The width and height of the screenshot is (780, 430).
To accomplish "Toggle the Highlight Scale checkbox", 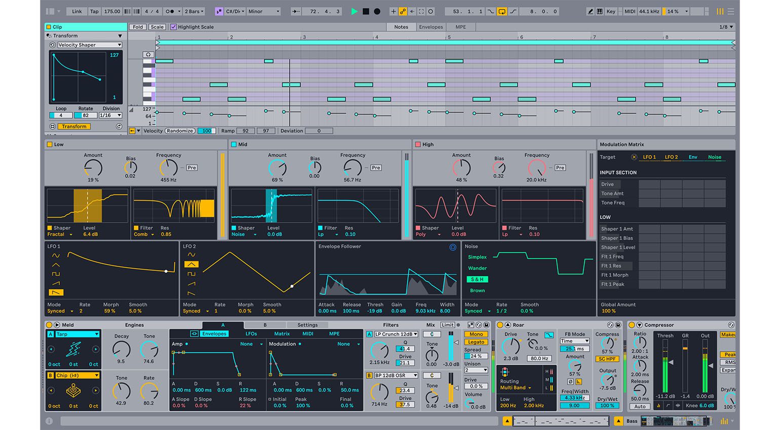I will pos(174,27).
